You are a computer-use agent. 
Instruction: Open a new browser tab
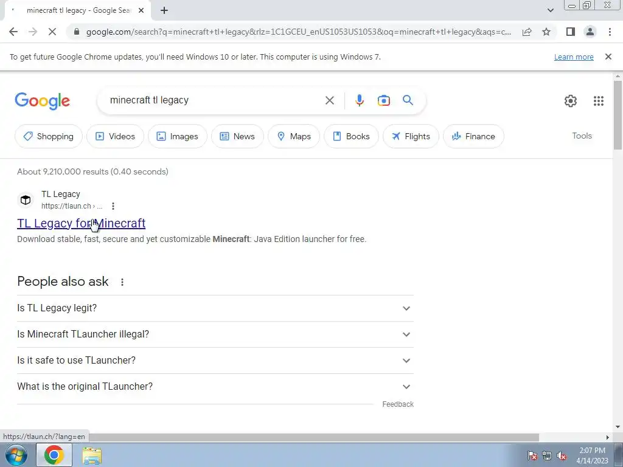coord(164,10)
